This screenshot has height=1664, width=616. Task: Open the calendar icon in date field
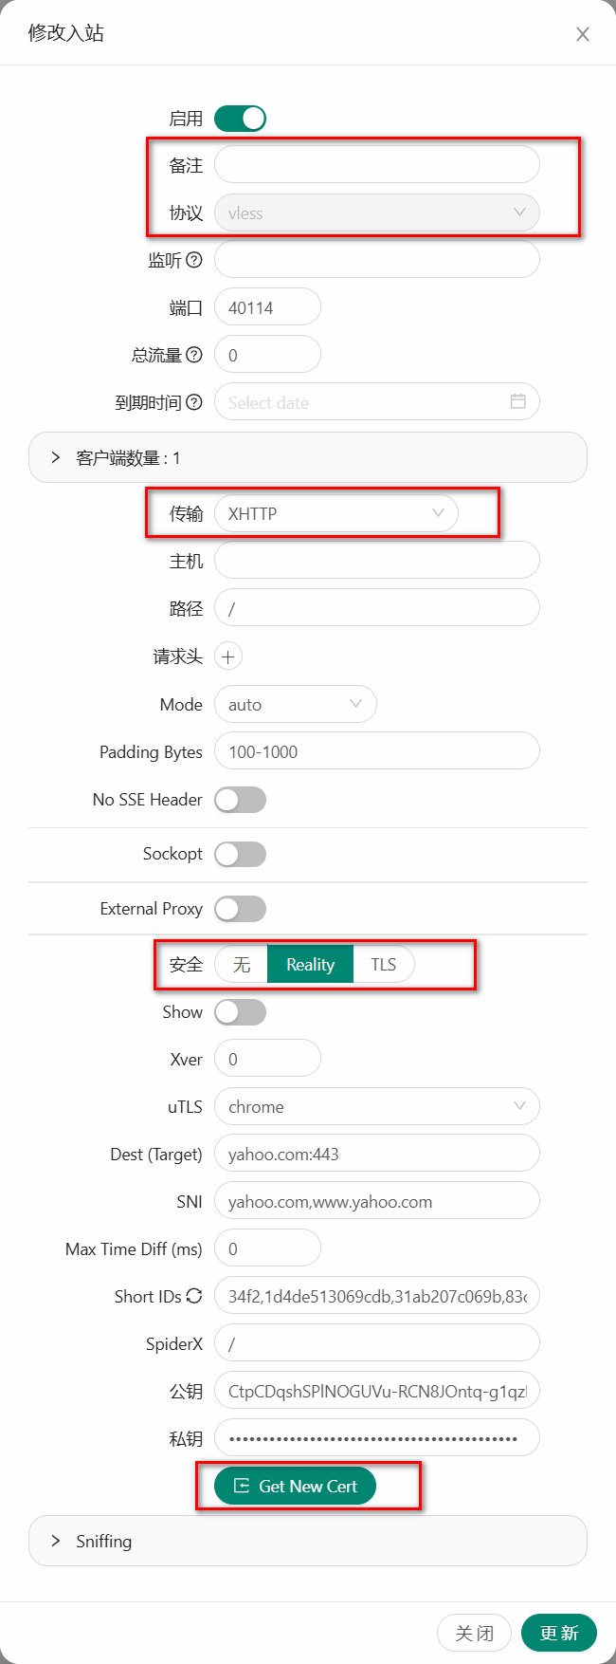[x=517, y=401]
